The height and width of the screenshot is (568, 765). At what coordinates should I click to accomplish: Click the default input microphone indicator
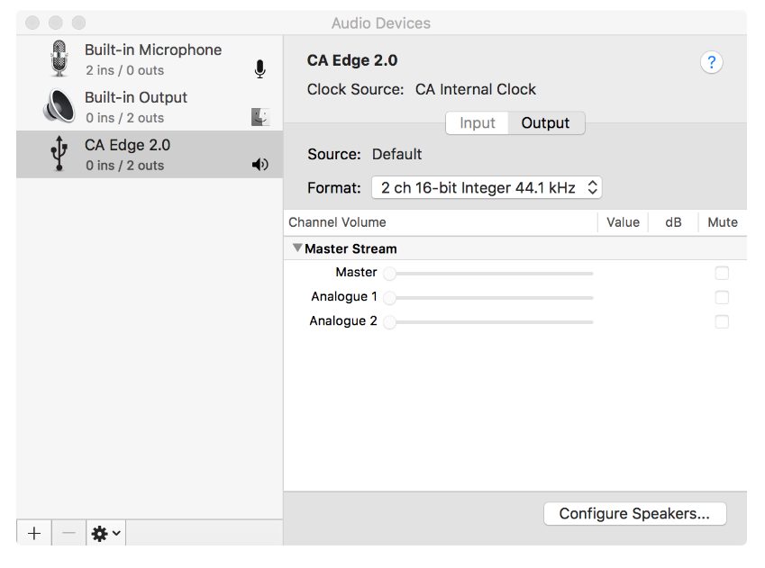(x=260, y=69)
